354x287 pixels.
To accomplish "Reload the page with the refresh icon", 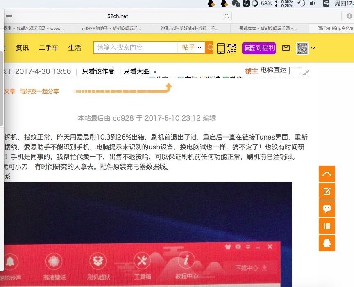I will pos(227,16).
